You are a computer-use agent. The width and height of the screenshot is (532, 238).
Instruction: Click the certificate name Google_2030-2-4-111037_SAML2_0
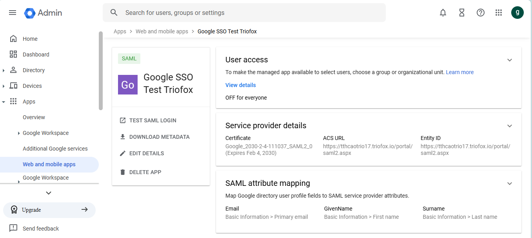(x=269, y=146)
